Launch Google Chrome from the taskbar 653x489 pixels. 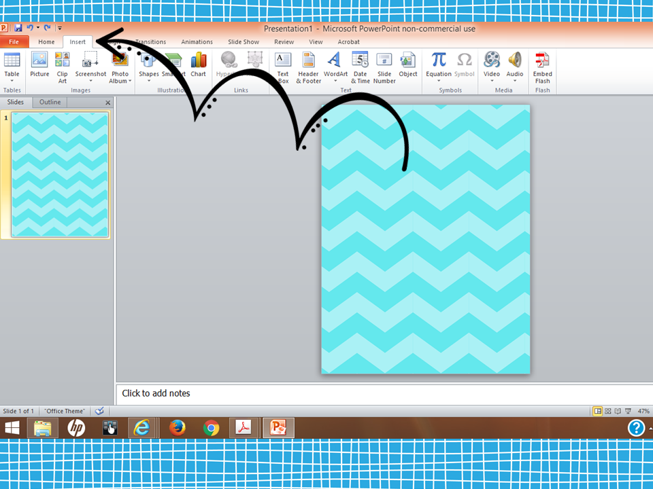coord(210,428)
